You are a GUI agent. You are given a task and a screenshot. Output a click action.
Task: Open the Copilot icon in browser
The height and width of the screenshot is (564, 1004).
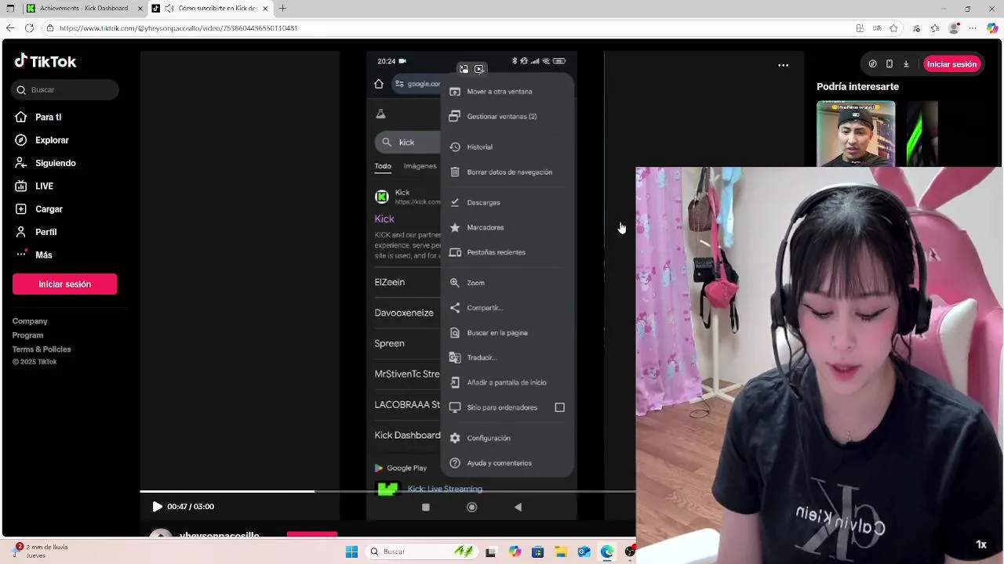tap(992, 28)
